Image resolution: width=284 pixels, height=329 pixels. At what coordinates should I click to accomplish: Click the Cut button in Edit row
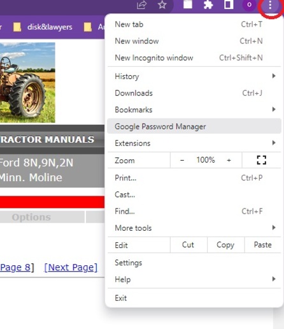(x=188, y=245)
